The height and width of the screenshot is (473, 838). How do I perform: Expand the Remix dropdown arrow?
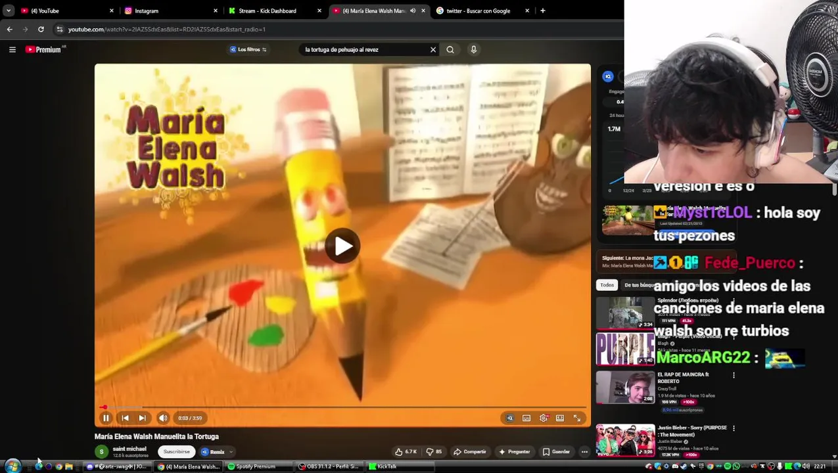[231, 452]
